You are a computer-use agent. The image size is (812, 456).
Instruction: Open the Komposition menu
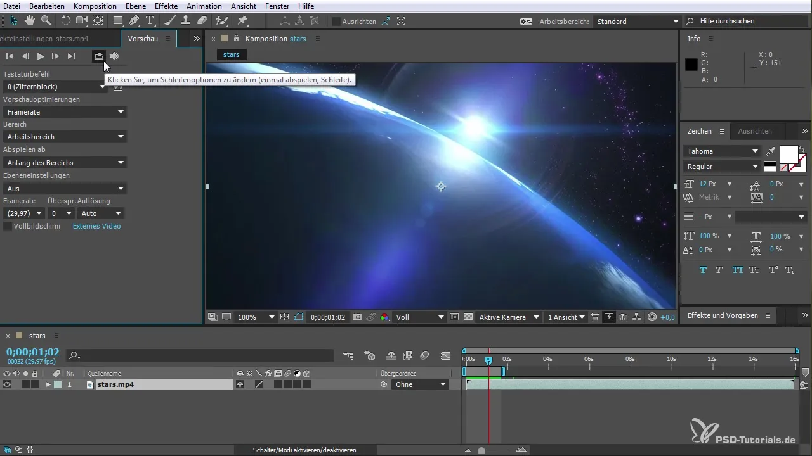95,6
